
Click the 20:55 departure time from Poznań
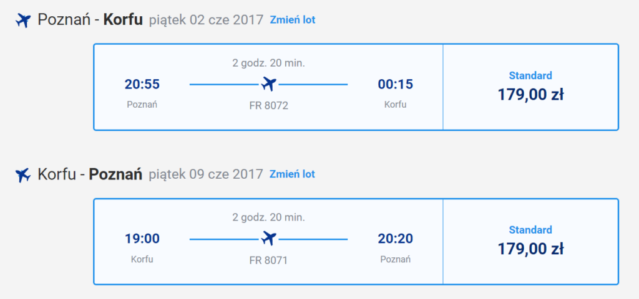pos(142,84)
